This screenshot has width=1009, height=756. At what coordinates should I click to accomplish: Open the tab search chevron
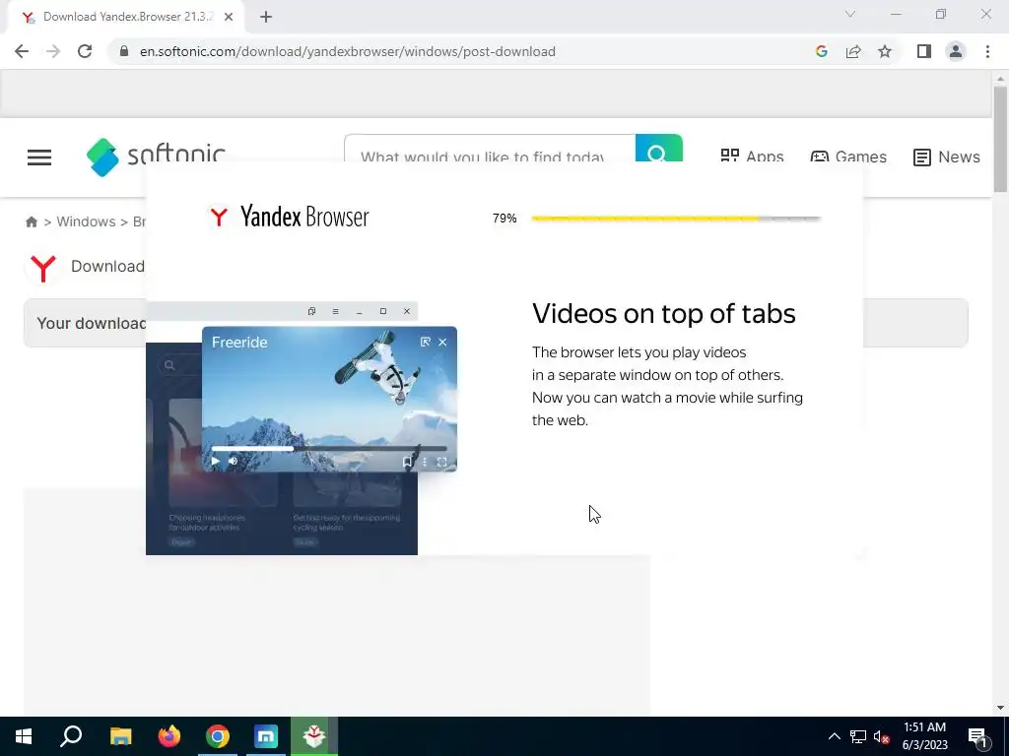click(850, 14)
